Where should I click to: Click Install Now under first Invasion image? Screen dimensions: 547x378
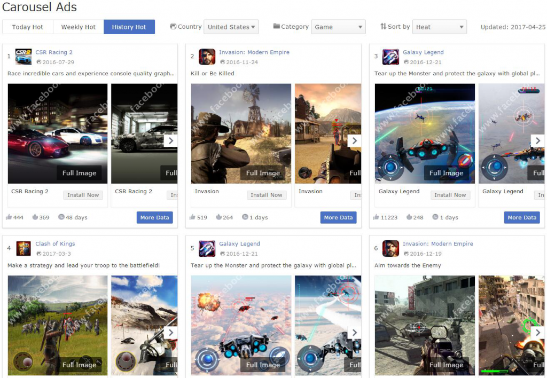pyautogui.click(x=267, y=195)
